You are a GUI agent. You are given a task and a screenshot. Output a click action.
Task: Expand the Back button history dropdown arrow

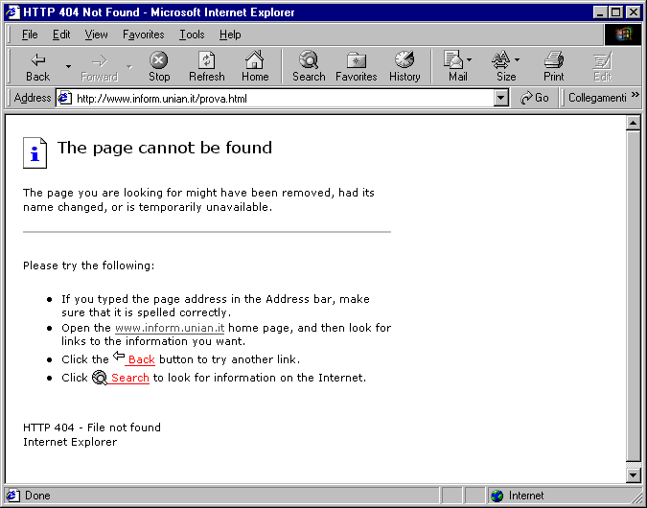(x=68, y=66)
